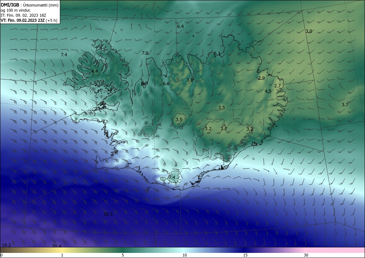Click the 20.4 value label
Viewport: 365px width, 258px height.
pos(57,246)
